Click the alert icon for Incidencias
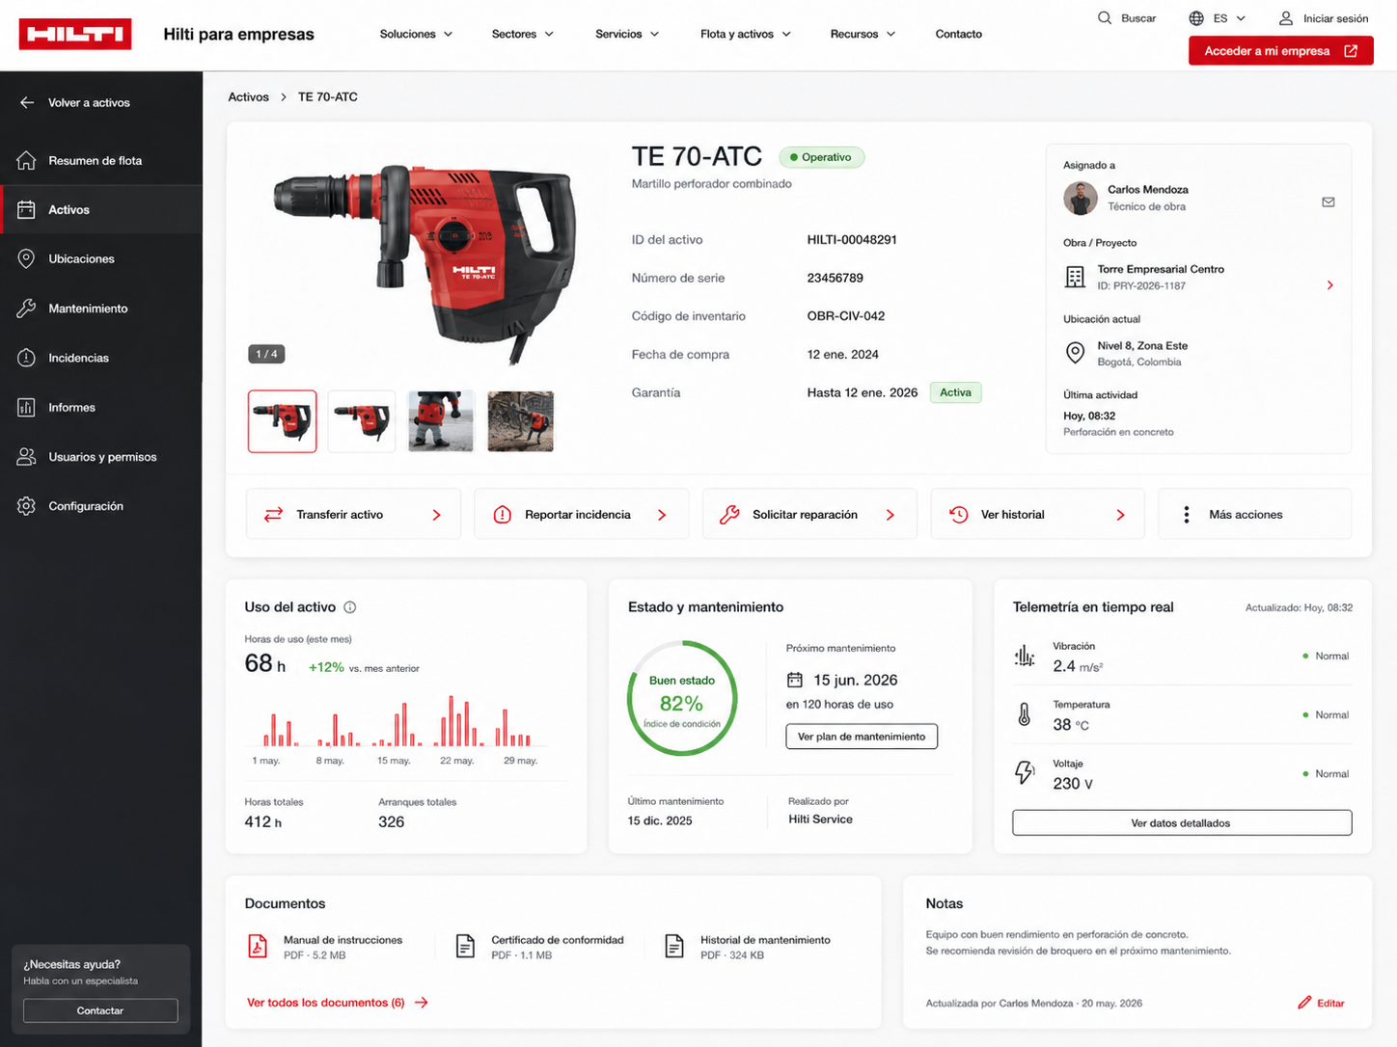The width and height of the screenshot is (1397, 1047). point(26,358)
